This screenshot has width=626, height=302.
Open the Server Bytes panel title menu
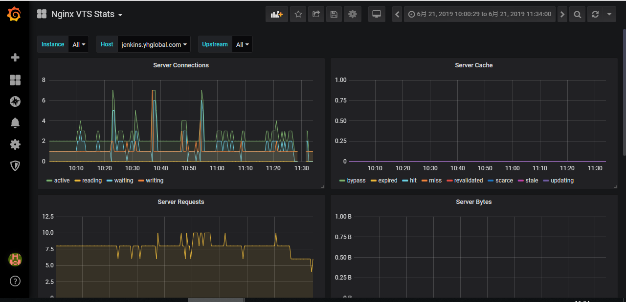pos(474,202)
